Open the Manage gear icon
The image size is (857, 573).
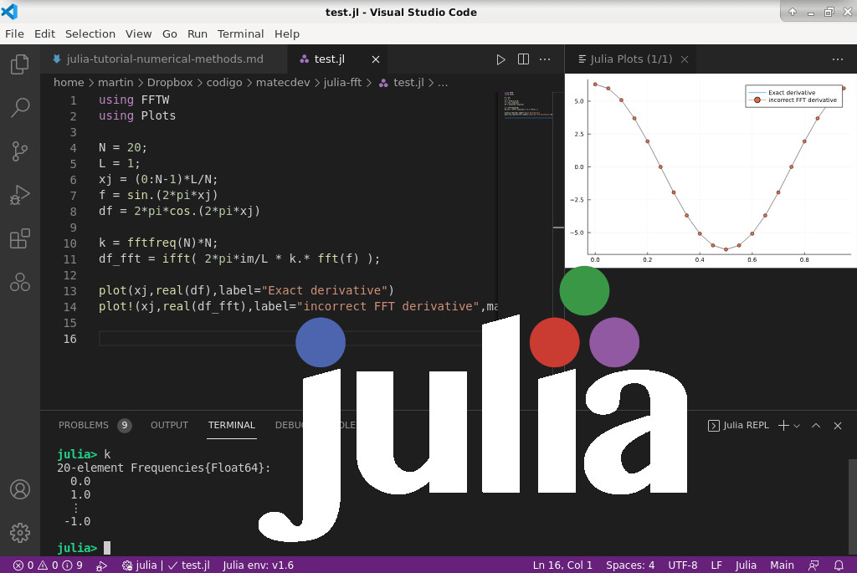click(20, 532)
